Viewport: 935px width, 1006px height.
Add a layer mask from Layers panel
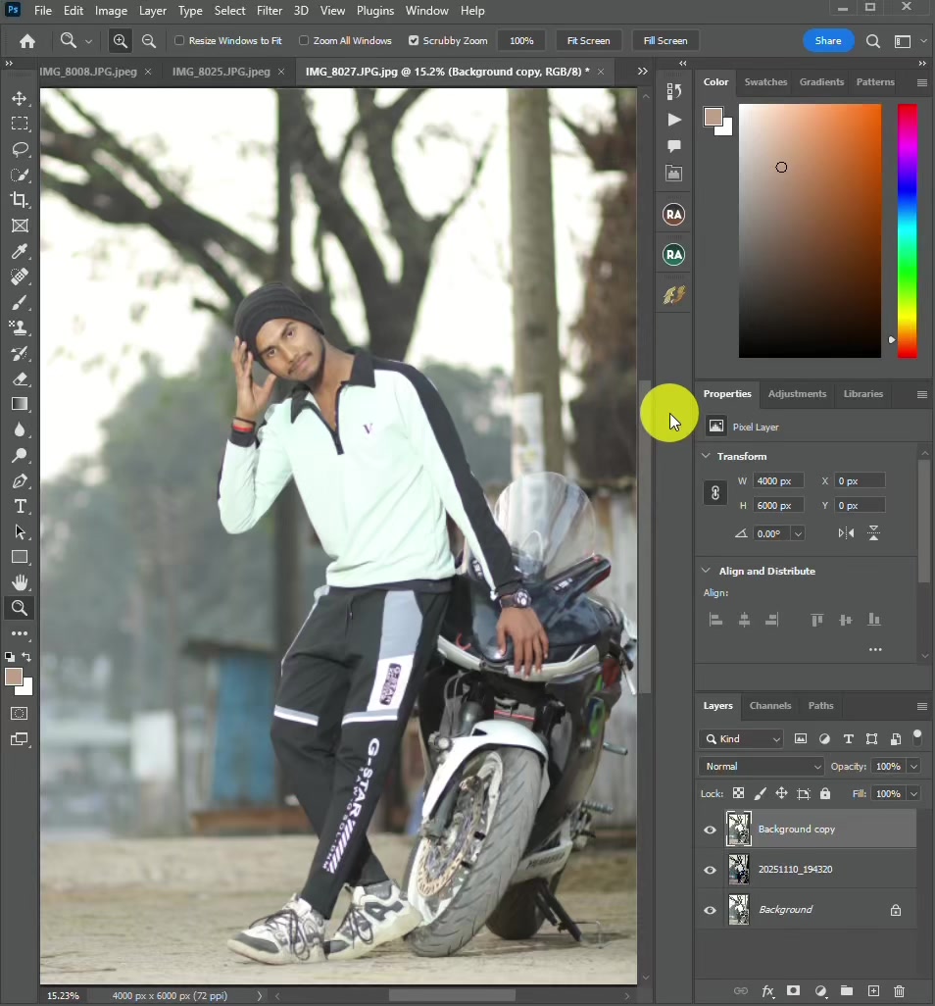[793, 991]
